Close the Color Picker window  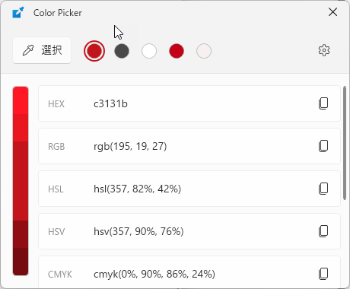coord(332,12)
